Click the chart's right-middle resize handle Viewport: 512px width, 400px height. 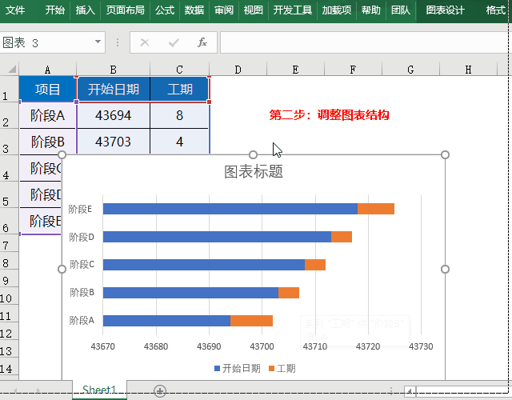pos(445,269)
